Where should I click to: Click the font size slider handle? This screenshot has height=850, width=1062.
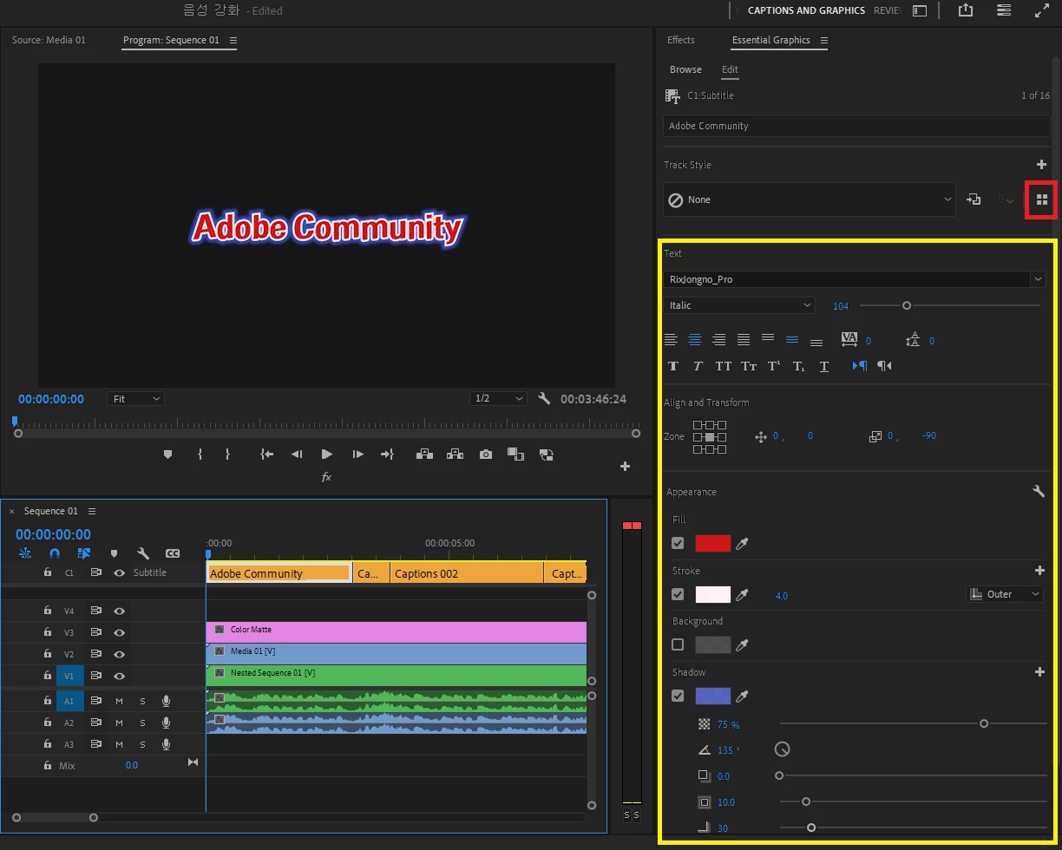pyautogui.click(x=907, y=305)
